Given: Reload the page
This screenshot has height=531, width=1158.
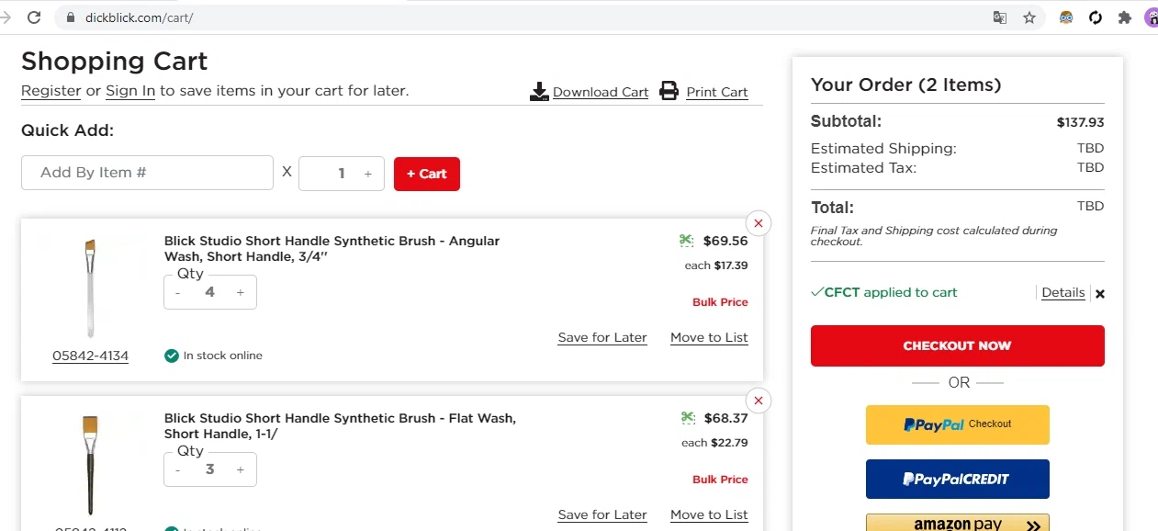Looking at the screenshot, I should [34, 17].
